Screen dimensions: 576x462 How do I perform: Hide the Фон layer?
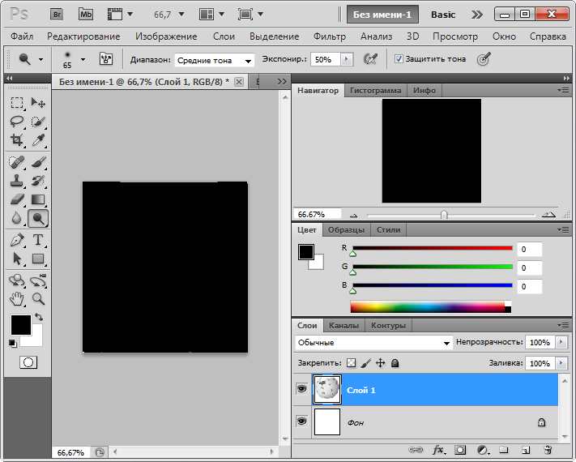click(301, 421)
